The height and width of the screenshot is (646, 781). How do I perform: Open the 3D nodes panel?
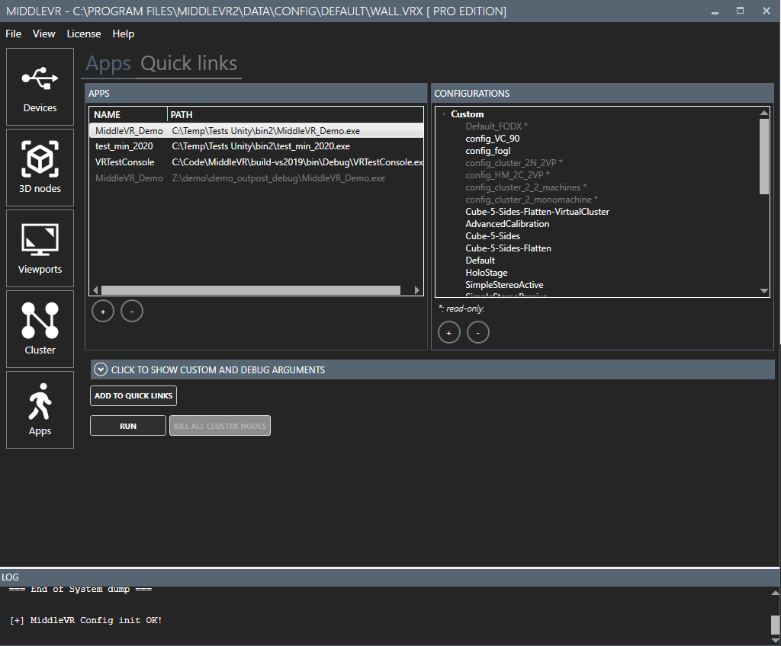pyautogui.click(x=40, y=168)
